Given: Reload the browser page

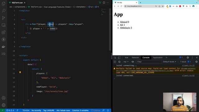Looking at the screenshot, I should 122,6.
